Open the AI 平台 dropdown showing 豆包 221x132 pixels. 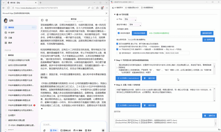point(130,19)
